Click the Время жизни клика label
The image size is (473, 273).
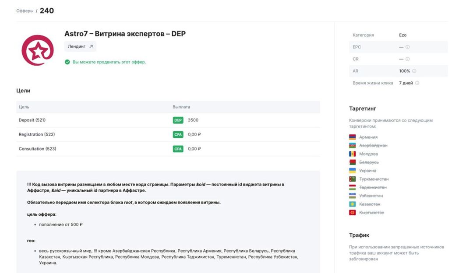[373, 83]
